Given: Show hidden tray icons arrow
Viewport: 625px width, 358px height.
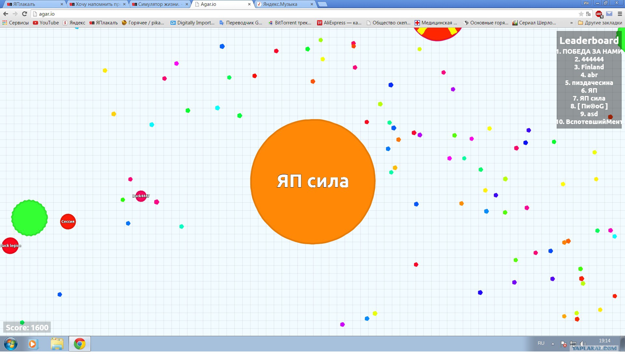Looking at the screenshot, I should coord(553,344).
